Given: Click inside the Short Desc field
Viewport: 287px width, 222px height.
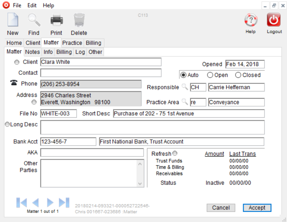Looking at the screenshot, I should coord(181,114).
